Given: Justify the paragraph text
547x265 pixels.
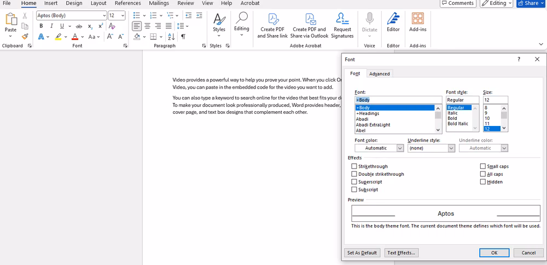Looking at the screenshot, I should (168, 26).
